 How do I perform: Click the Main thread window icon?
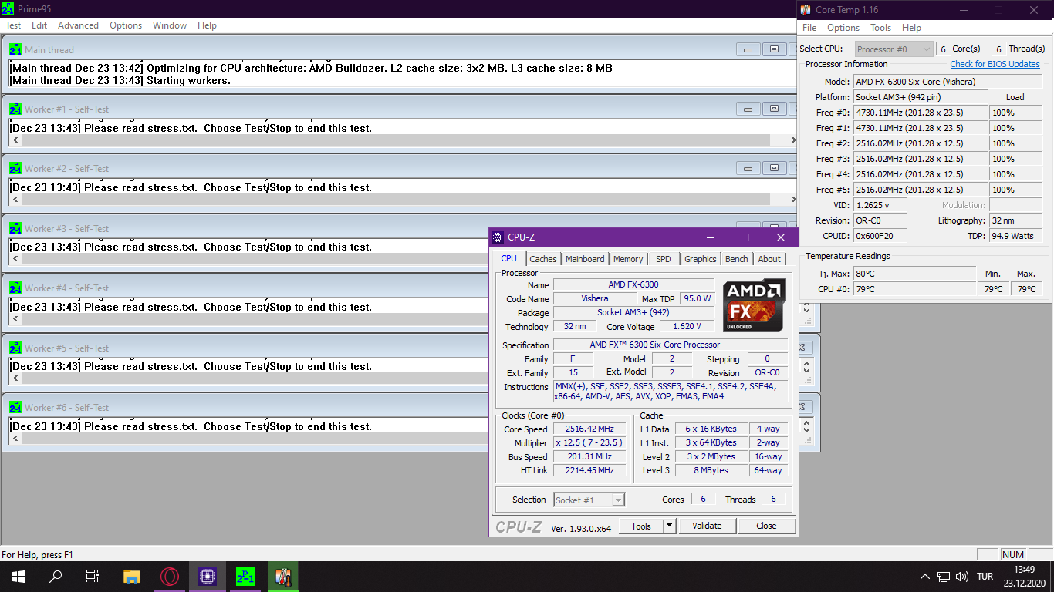pyautogui.click(x=15, y=49)
